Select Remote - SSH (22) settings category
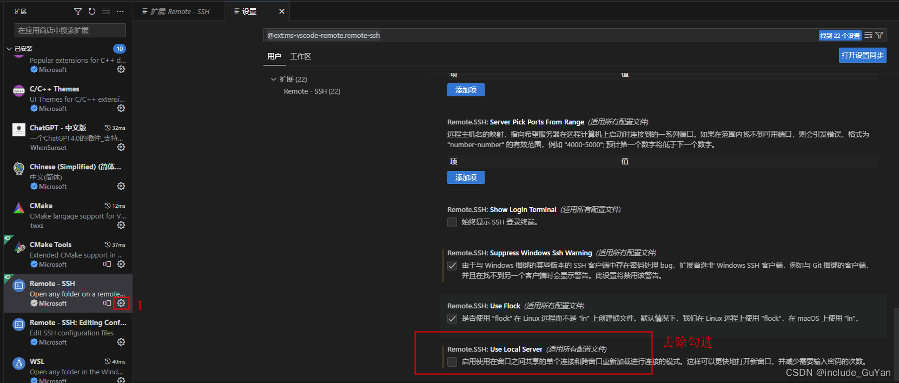 (312, 91)
